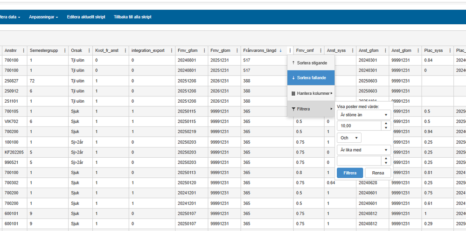Click the Filtrera button to apply filter
This screenshot has height=231, width=466.
[349, 173]
